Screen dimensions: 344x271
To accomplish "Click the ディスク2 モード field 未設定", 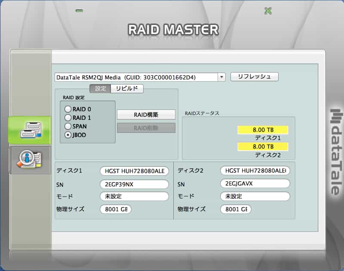I will [x=255, y=196].
